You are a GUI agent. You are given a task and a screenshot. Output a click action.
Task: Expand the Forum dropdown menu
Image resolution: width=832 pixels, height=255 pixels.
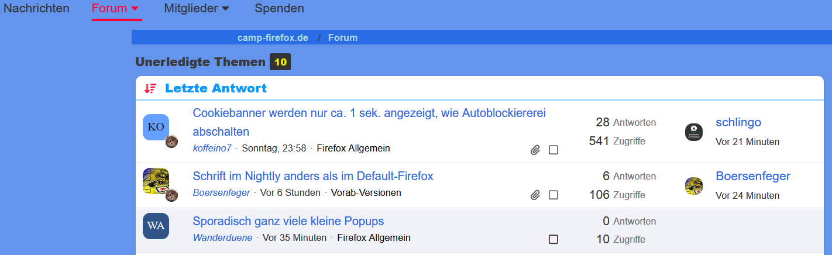(116, 9)
